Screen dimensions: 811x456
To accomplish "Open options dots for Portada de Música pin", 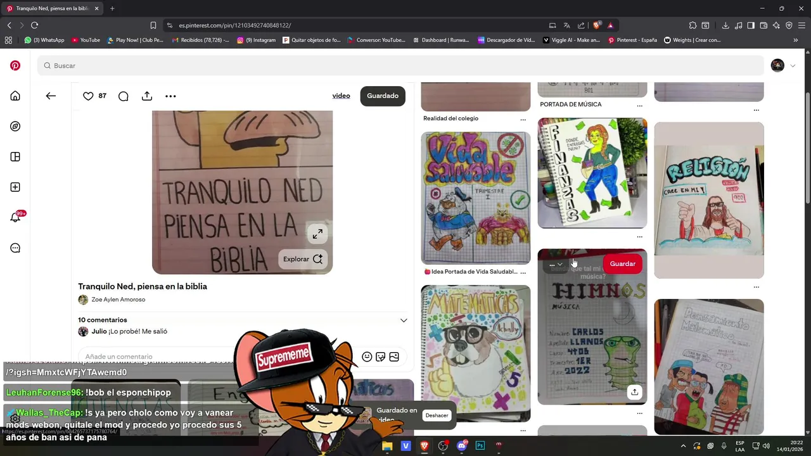I will pos(639,106).
